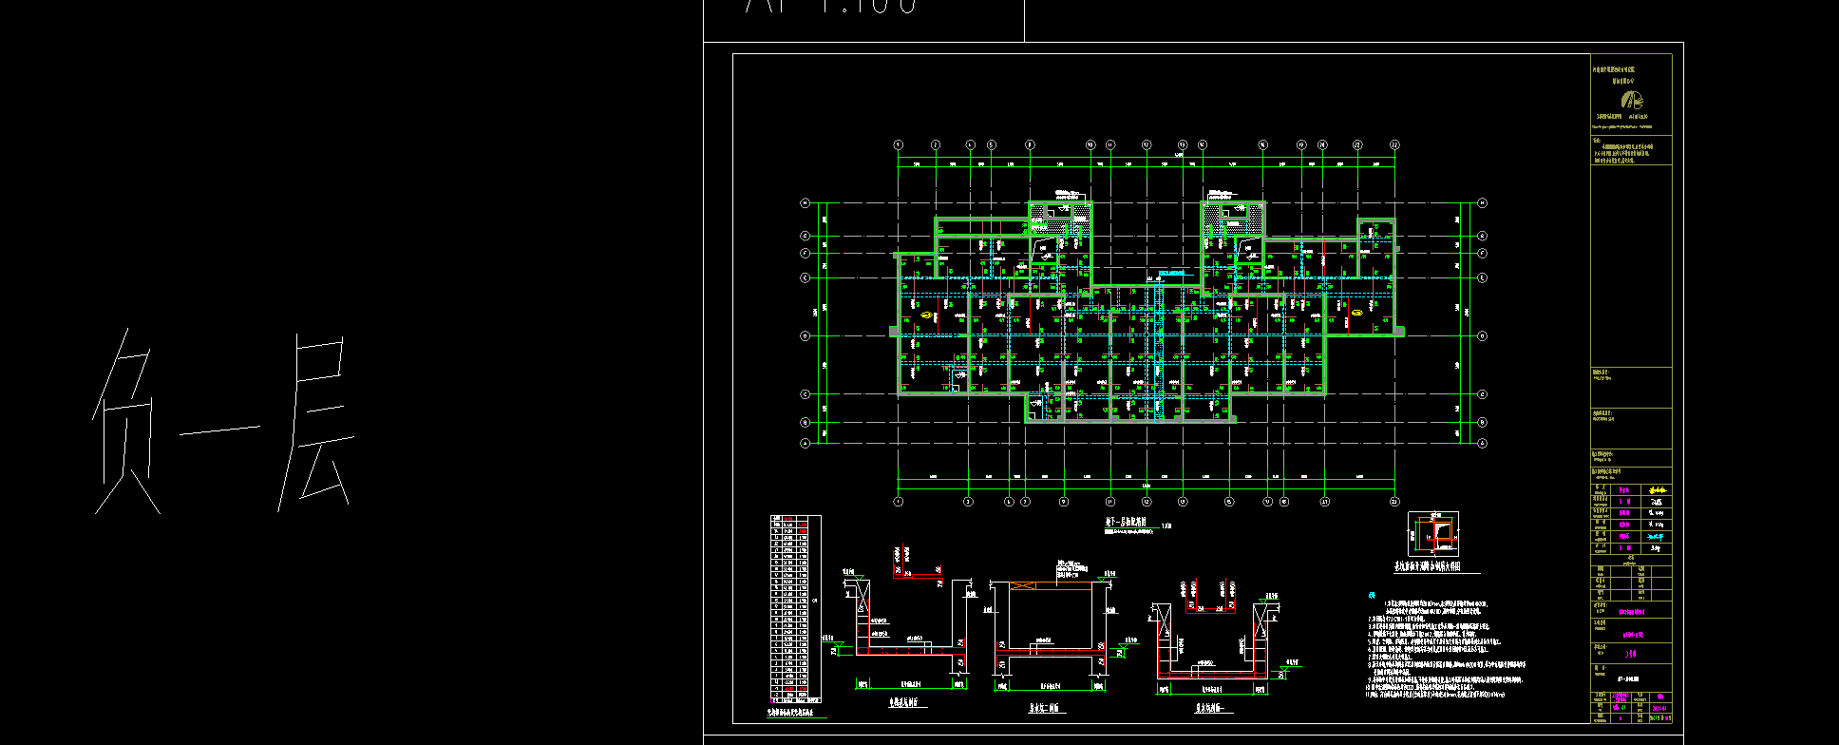Click the title under the L-shaped pit section
The height and width of the screenshot is (745, 1839).
[x=905, y=704]
